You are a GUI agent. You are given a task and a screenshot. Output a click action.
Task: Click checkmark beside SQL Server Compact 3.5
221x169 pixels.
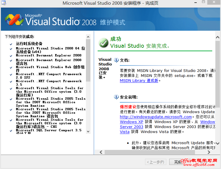tap(11, 131)
